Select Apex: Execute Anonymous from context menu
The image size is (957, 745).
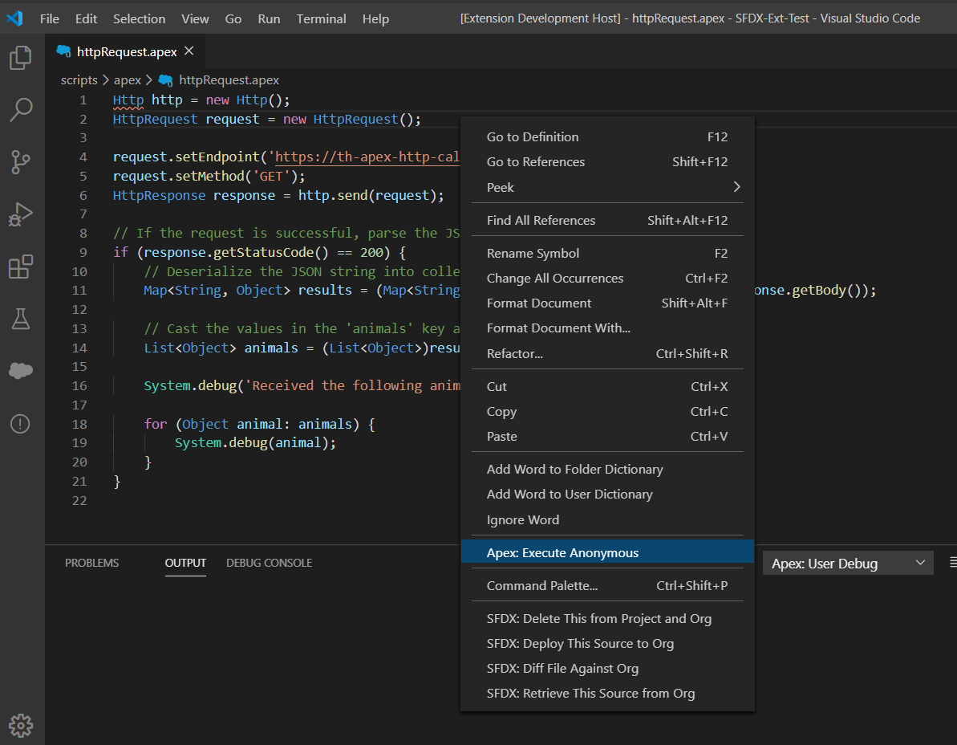[562, 552]
